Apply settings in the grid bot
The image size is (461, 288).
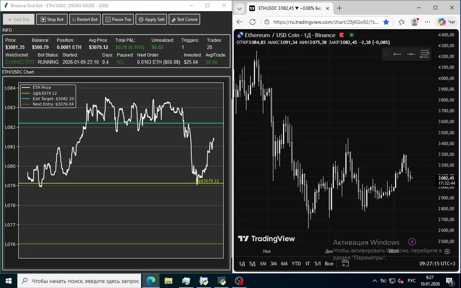pyautogui.click(x=151, y=19)
